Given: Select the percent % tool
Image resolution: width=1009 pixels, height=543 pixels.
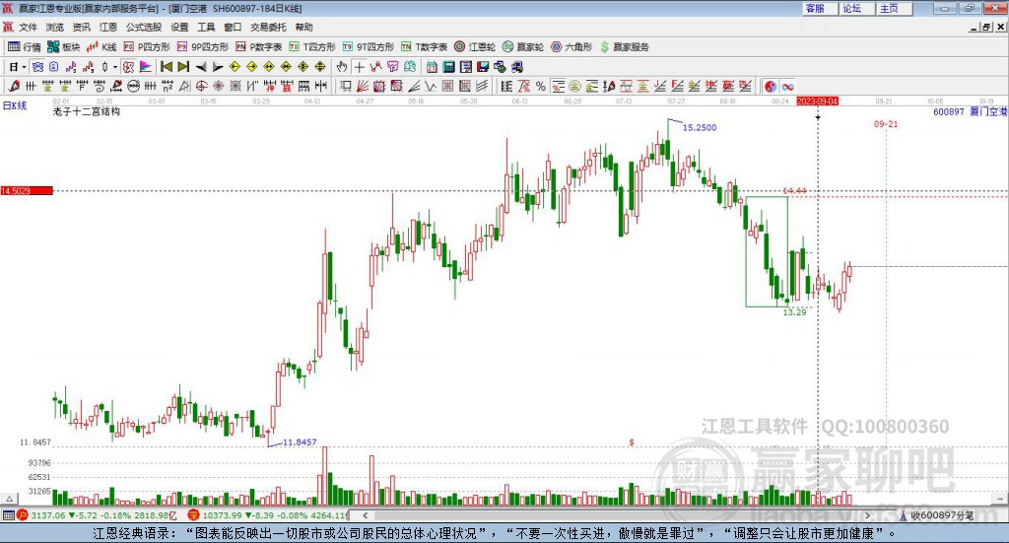Looking at the screenshot, I should 541,86.
